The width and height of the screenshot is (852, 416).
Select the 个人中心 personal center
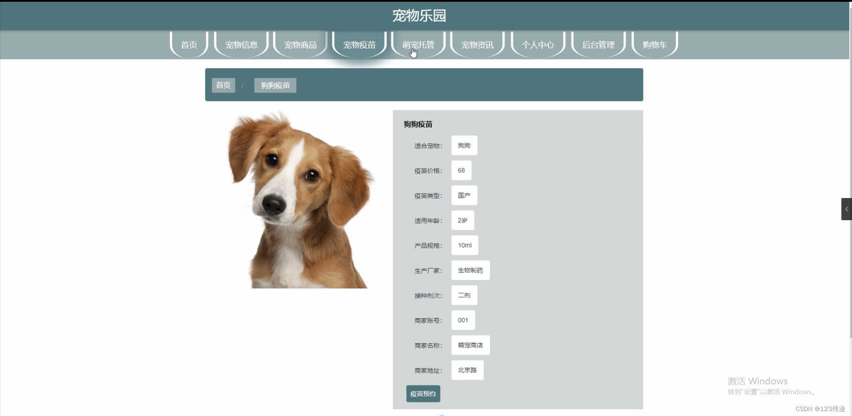(538, 44)
